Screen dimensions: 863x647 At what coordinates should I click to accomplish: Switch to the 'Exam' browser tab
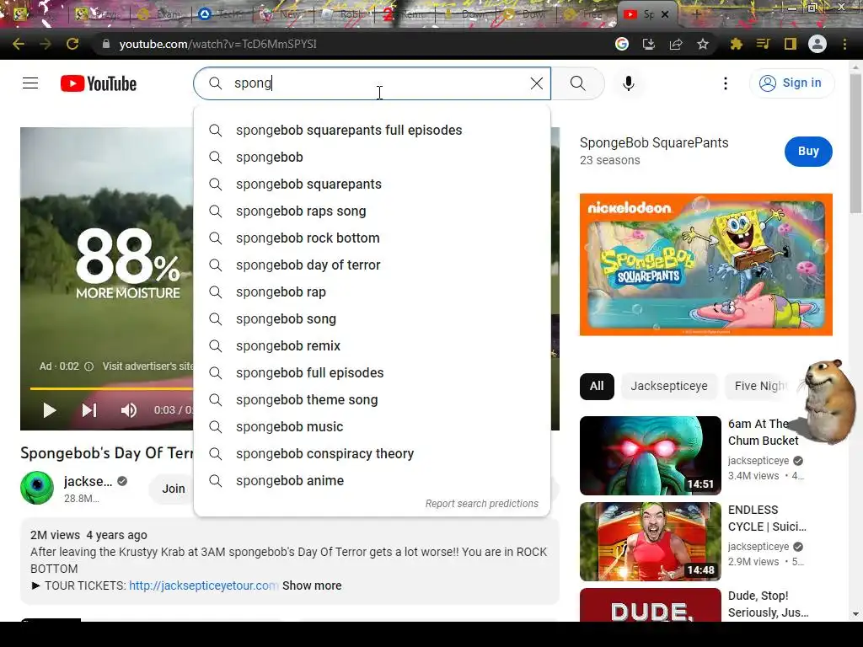[161, 14]
